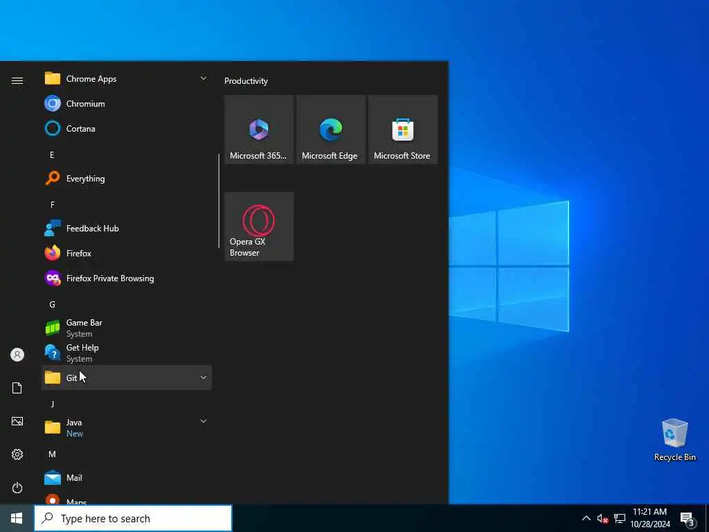The image size is (709, 532).
Task: Open Get Help app
Action: pos(127,353)
